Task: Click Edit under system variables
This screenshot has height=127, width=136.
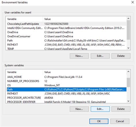Action: pos(100,109)
